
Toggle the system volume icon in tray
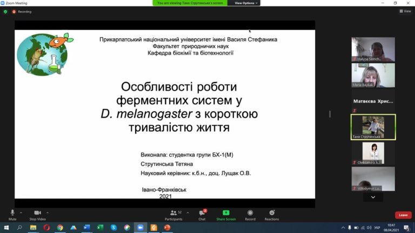tap(369, 228)
